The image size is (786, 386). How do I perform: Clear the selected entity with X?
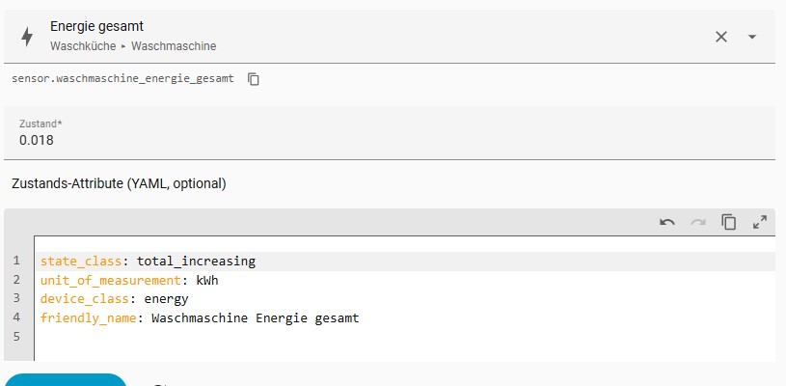click(721, 36)
